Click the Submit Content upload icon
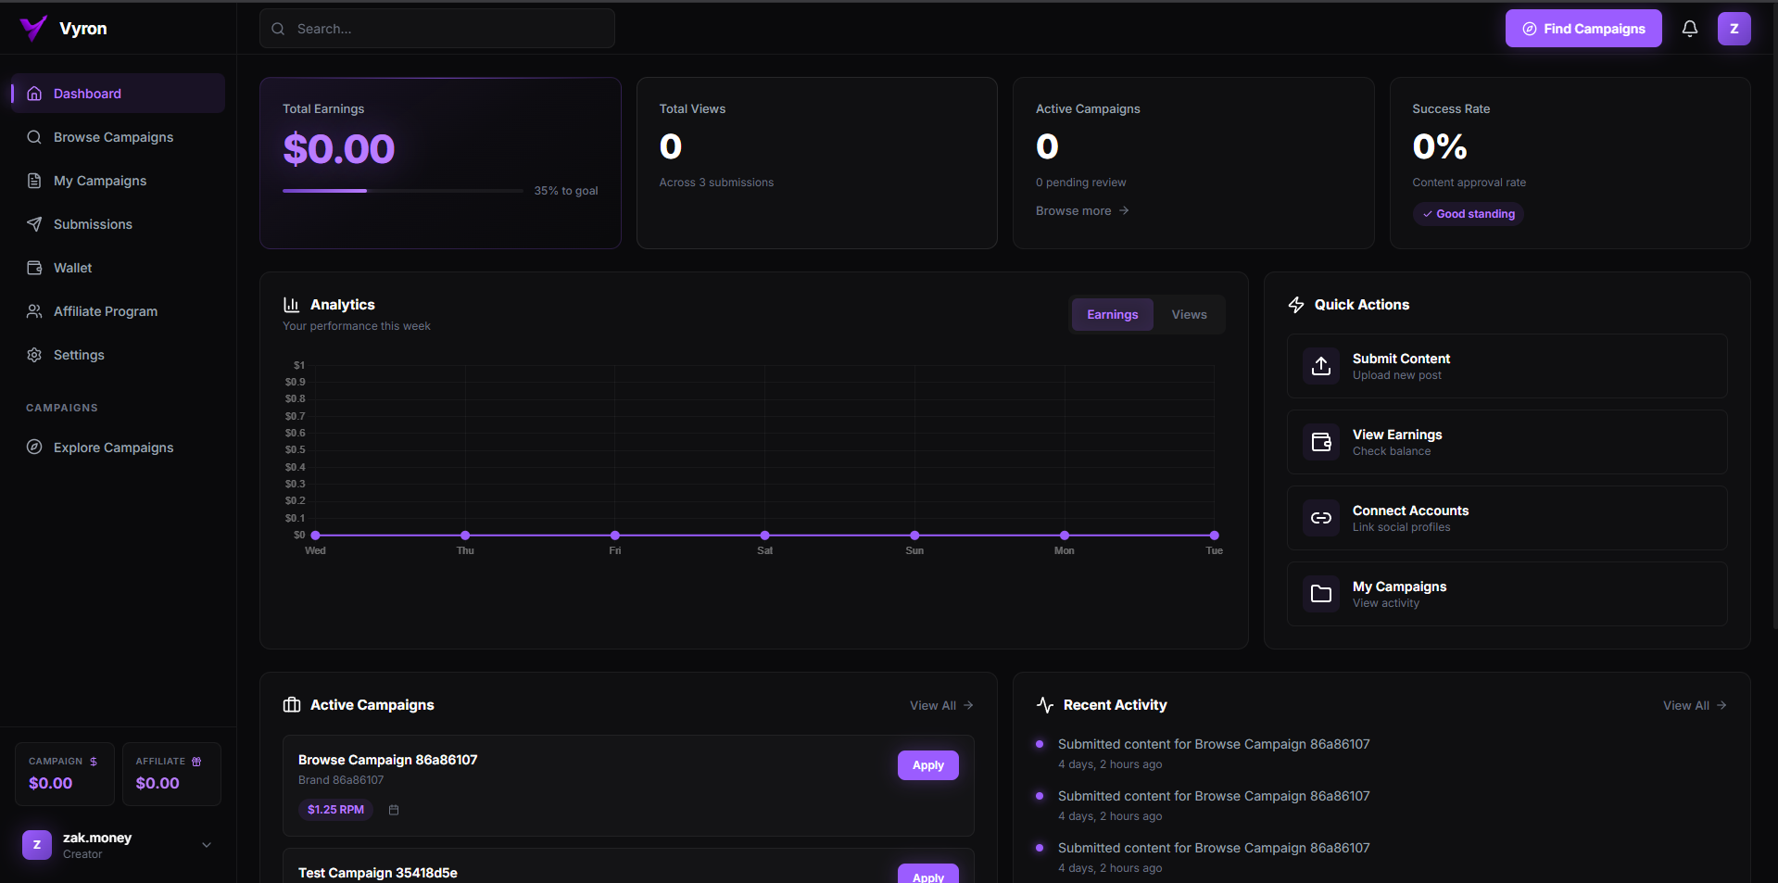 (1320, 366)
